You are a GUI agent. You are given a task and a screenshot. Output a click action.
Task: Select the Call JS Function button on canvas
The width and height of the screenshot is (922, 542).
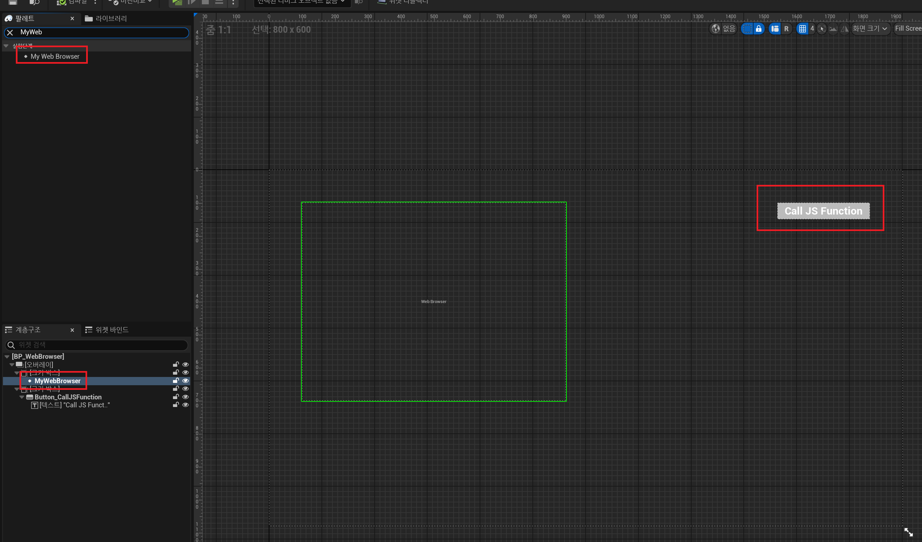pyautogui.click(x=823, y=211)
